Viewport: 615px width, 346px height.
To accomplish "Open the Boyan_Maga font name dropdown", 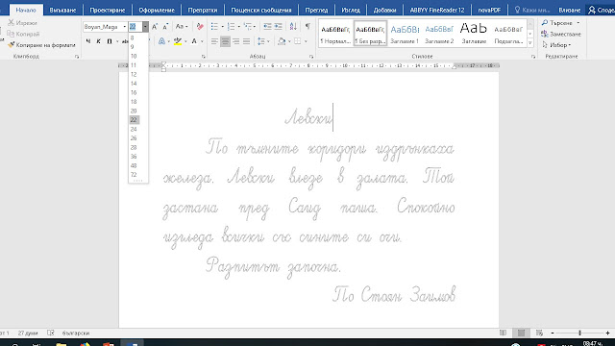I will (x=105, y=27).
